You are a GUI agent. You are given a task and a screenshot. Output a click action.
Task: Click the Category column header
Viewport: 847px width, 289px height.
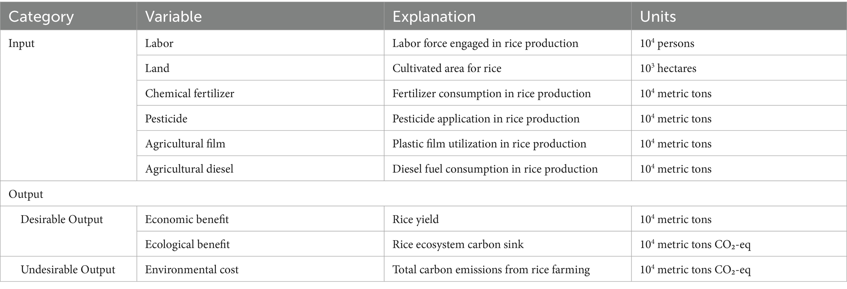(41, 17)
